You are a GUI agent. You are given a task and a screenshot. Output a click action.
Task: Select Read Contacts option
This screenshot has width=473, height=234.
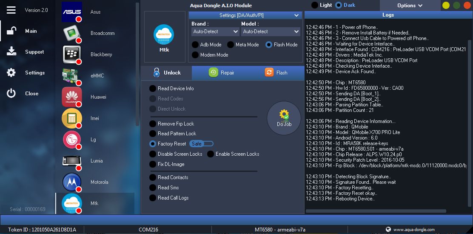pos(153,177)
